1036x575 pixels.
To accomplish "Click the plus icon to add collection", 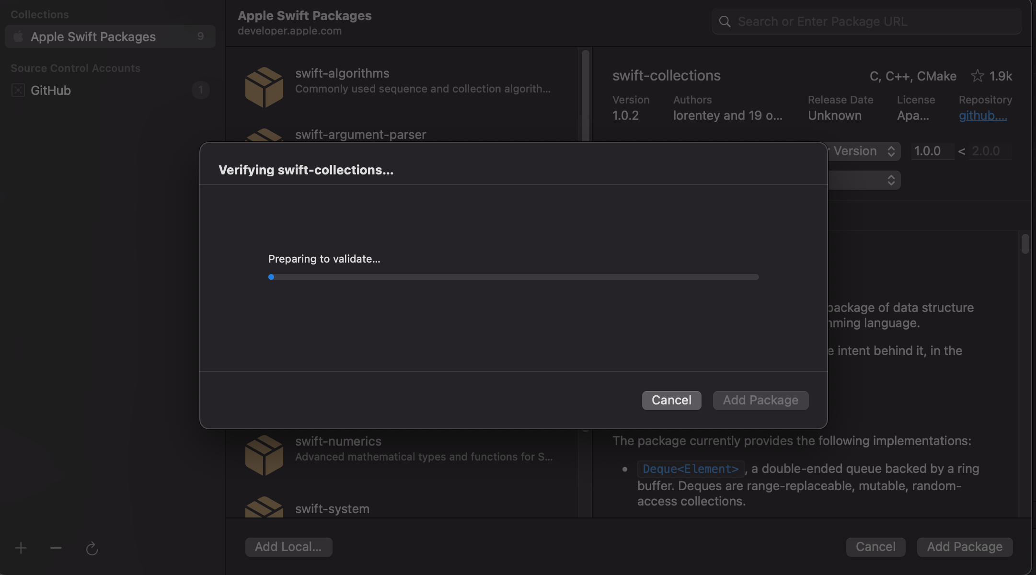I will (x=21, y=548).
